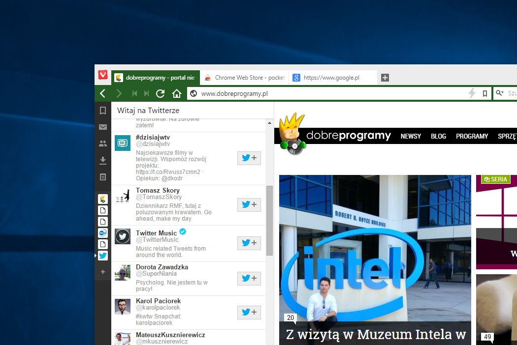Add a new web panel
The height and width of the screenshot is (345, 517).
pos(103,272)
